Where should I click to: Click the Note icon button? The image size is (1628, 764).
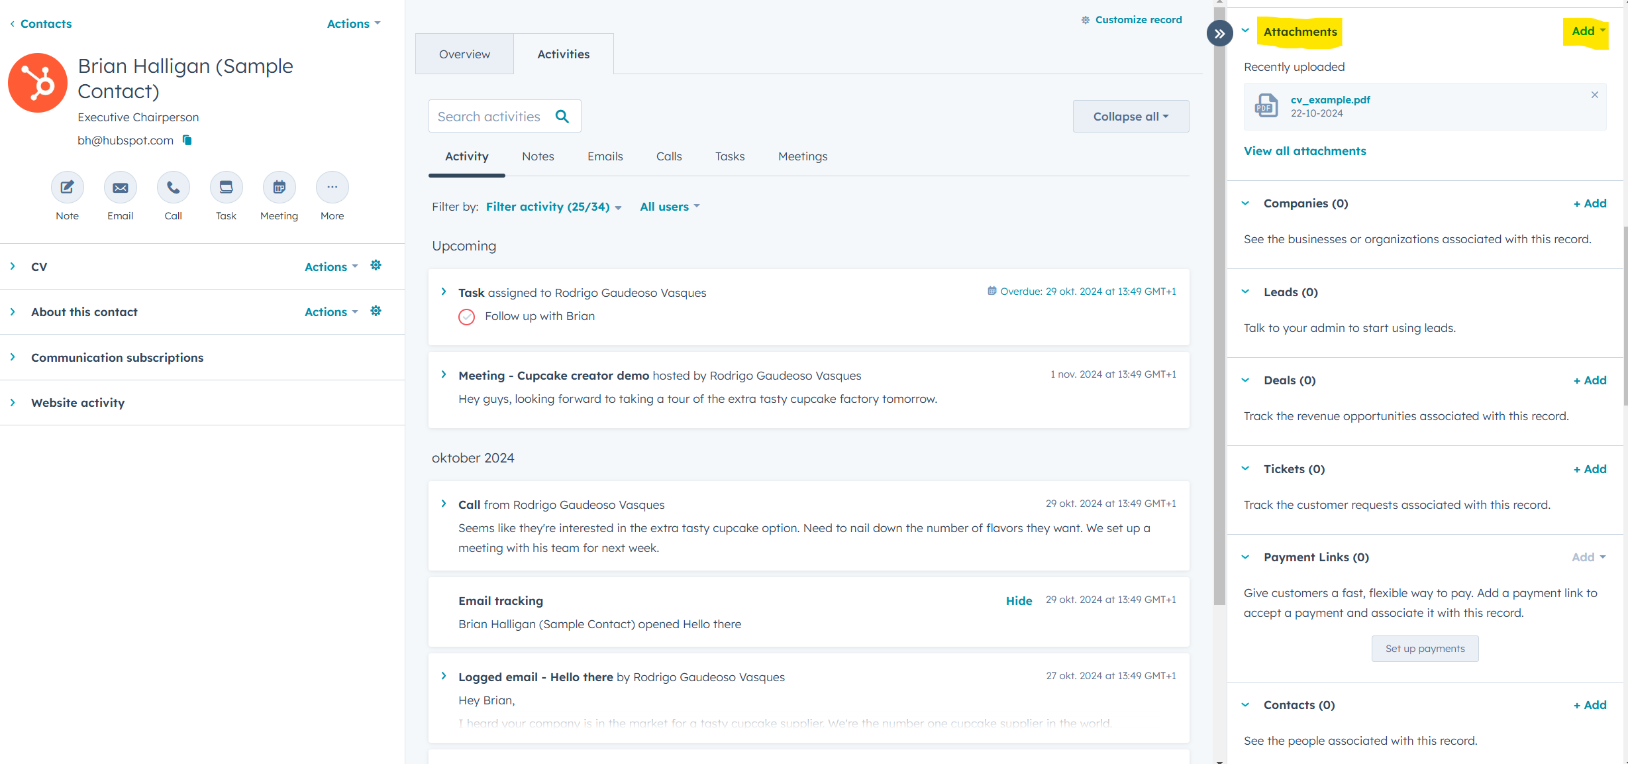(x=67, y=188)
